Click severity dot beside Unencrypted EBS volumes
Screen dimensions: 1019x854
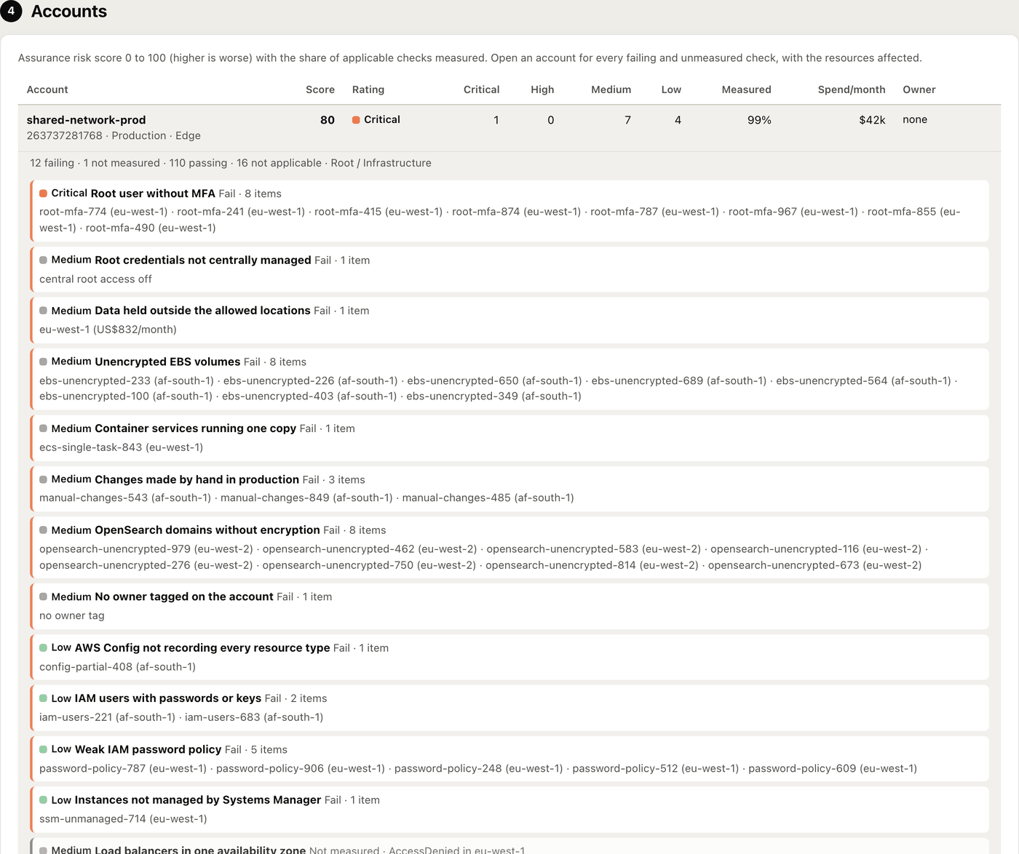pyautogui.click(x=43, y=362)
